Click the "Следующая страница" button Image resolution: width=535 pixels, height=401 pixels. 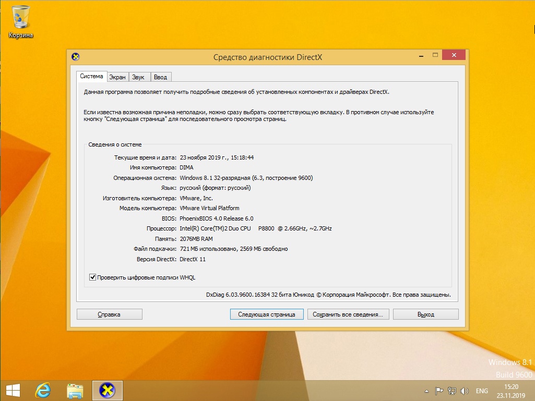click(x=266, y=314)
